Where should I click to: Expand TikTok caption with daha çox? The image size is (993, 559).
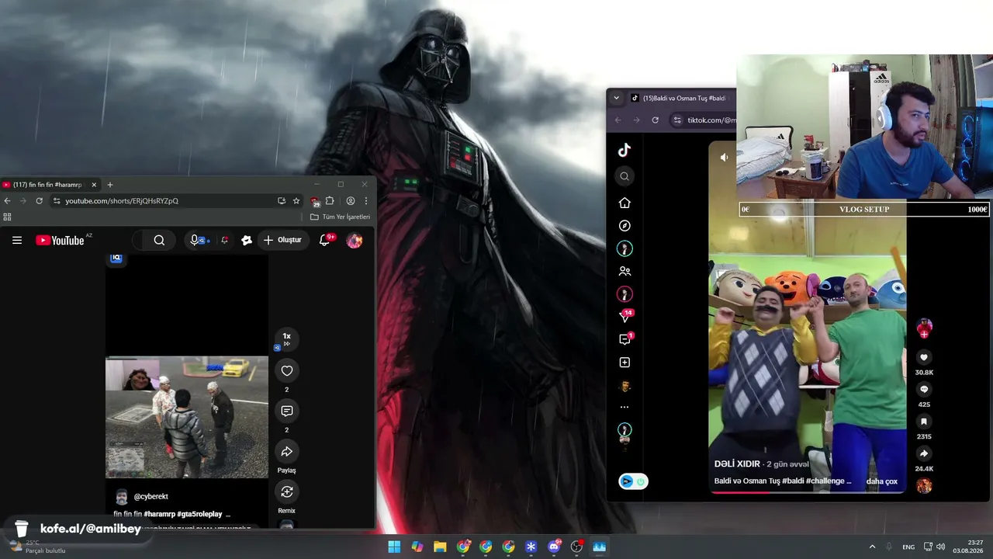click(x=881, y=481)
